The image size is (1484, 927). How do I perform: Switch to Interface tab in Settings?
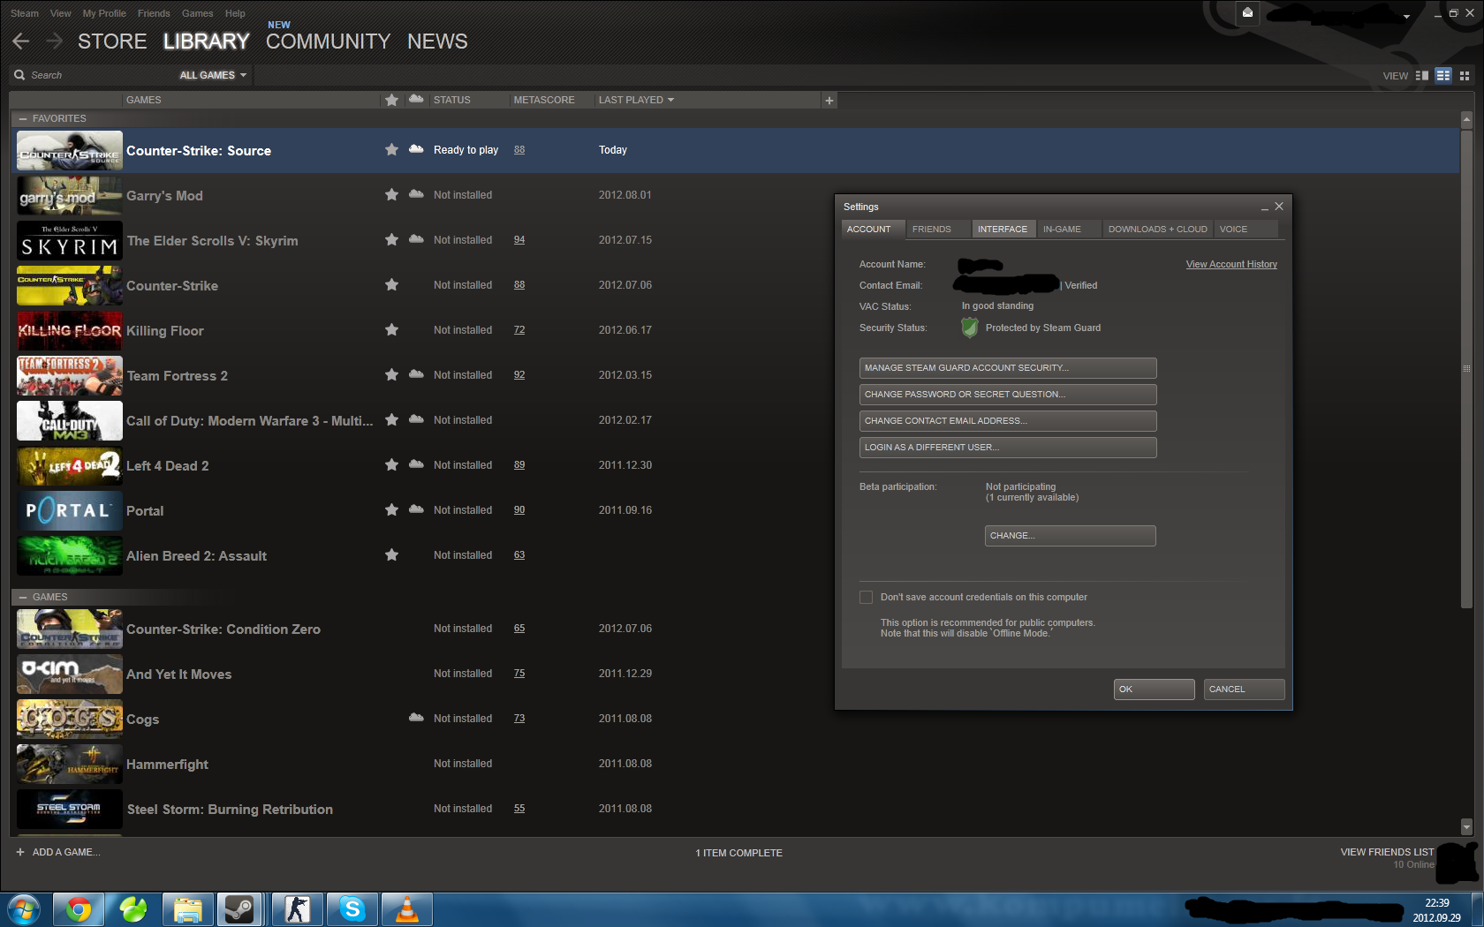(x=1003, y=230)
